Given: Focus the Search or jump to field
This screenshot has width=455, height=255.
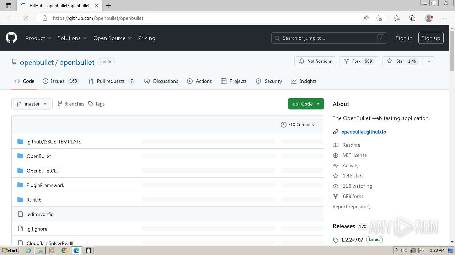Looking at the screenshot, I should (x=330, y=38).
